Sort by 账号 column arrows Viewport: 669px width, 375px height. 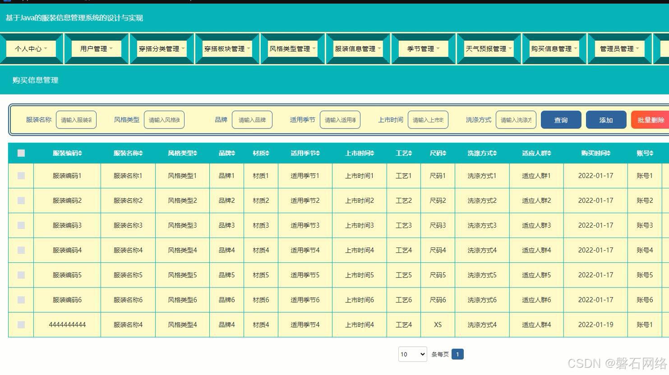coord(651,153)
